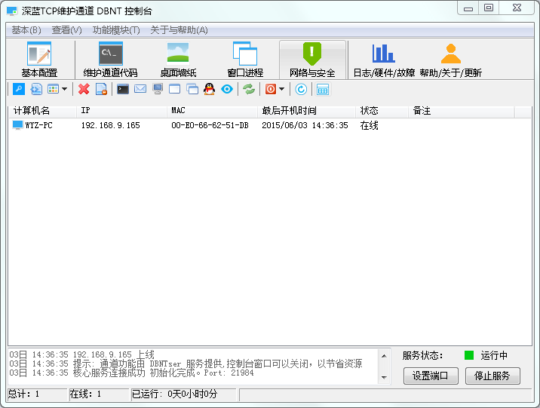Sort by the 计算机名 column header
The image size is (540, 408).
click(x=42, y=111)
